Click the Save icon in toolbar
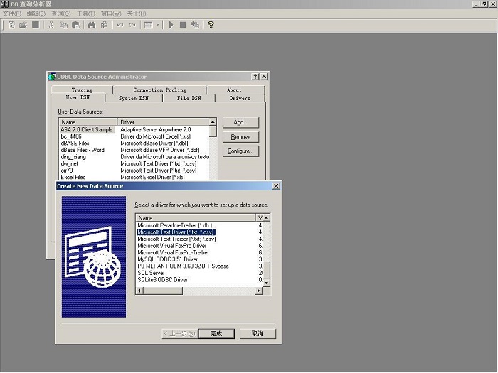The height and width of the screenshot is (373, 498). point(36,25)
